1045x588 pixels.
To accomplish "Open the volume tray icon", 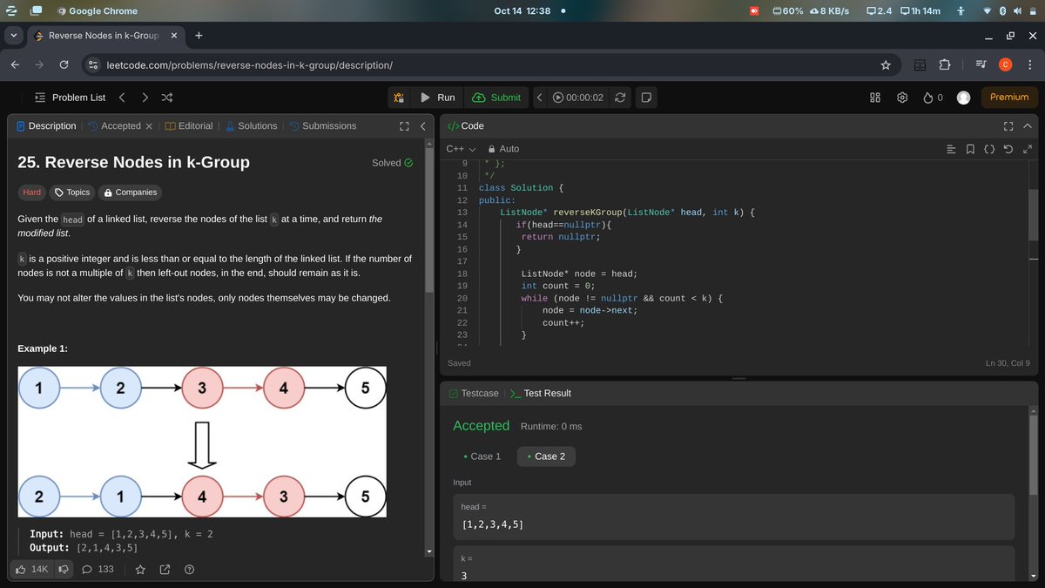I will [1017, 10].
